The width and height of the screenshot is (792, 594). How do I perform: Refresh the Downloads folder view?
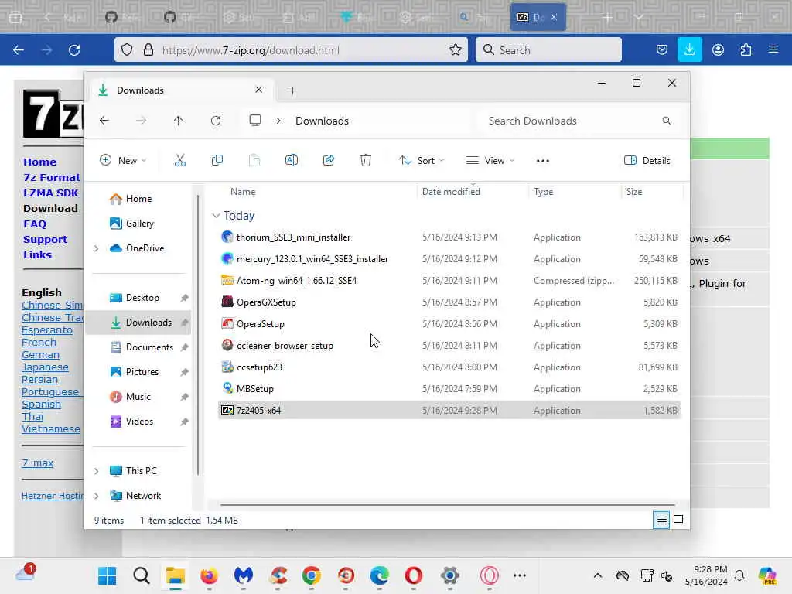(216, 121)
